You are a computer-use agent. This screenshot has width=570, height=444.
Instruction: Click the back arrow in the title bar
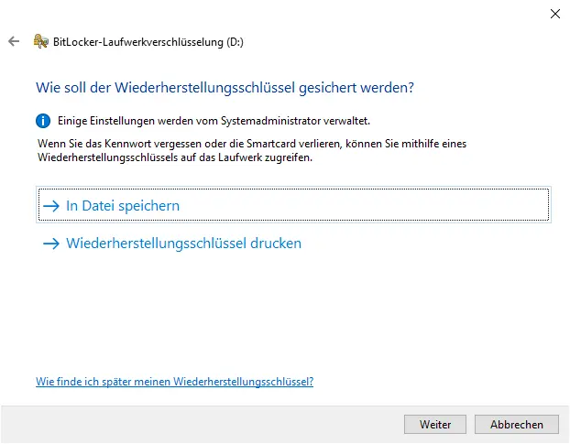(13, 41)
